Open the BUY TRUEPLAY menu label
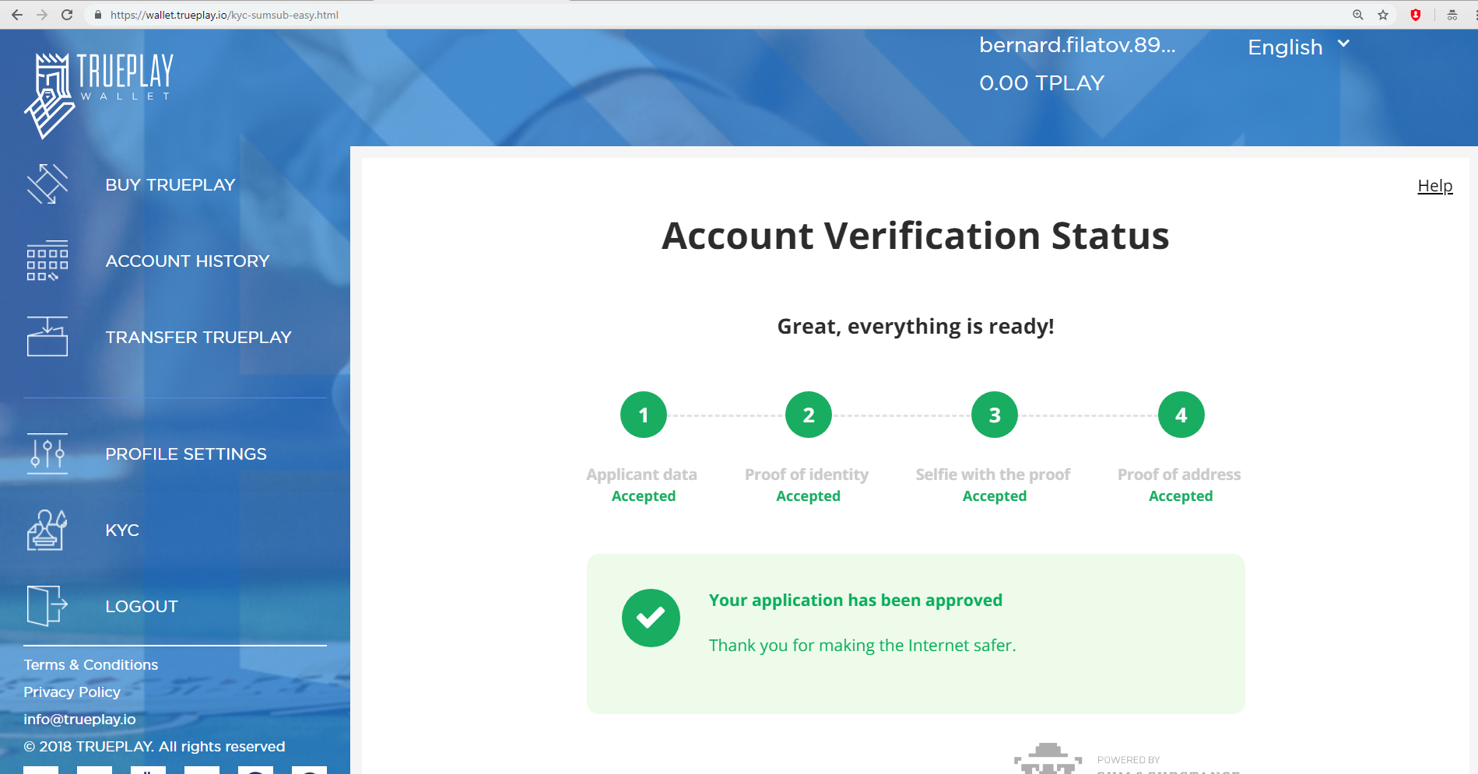 click(x=170, y=184)
